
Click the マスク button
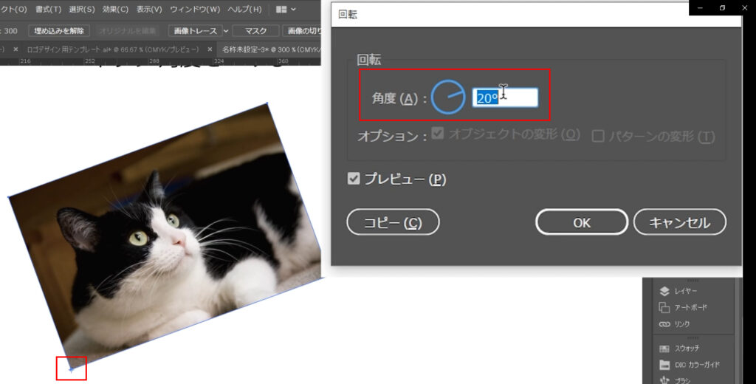255,31
